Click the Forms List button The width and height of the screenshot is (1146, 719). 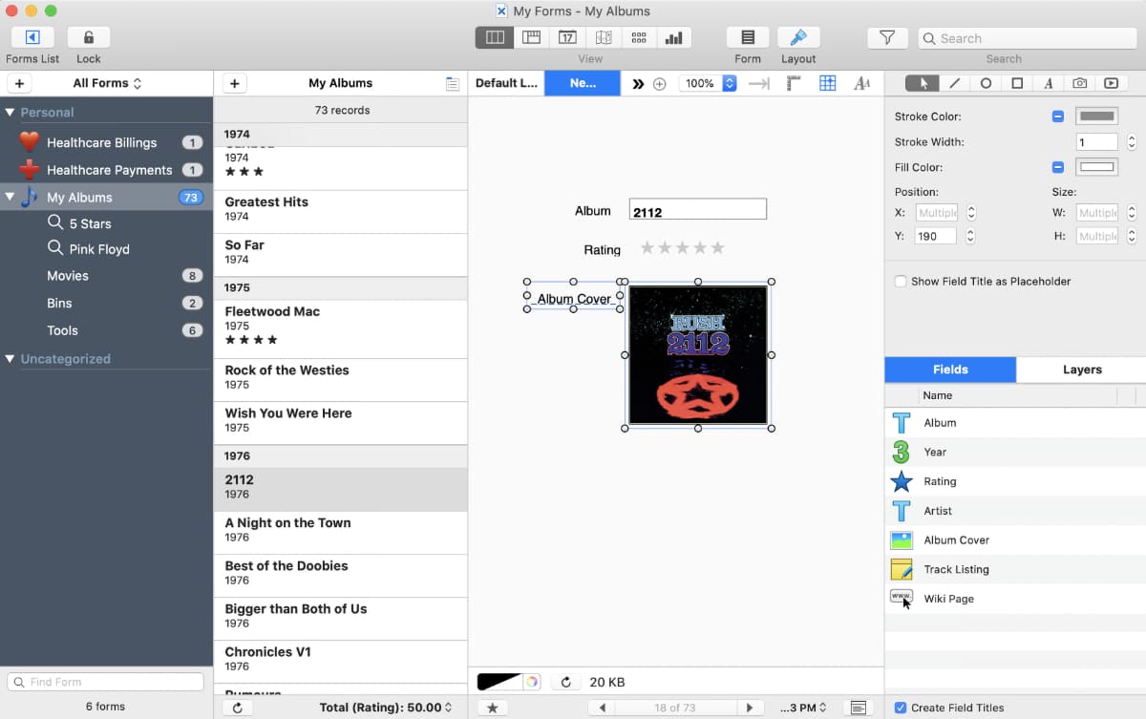pyautogui.click(x=32, y=38)
